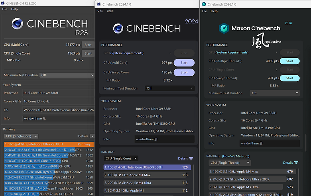Screen dimensions: 311x196
Task: Click the Details label in Cinebench 2026 ranking
Action: 288,163
